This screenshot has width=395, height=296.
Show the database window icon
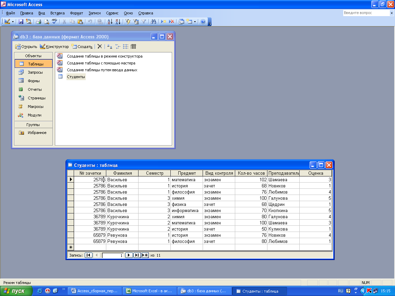pos(181,22)
